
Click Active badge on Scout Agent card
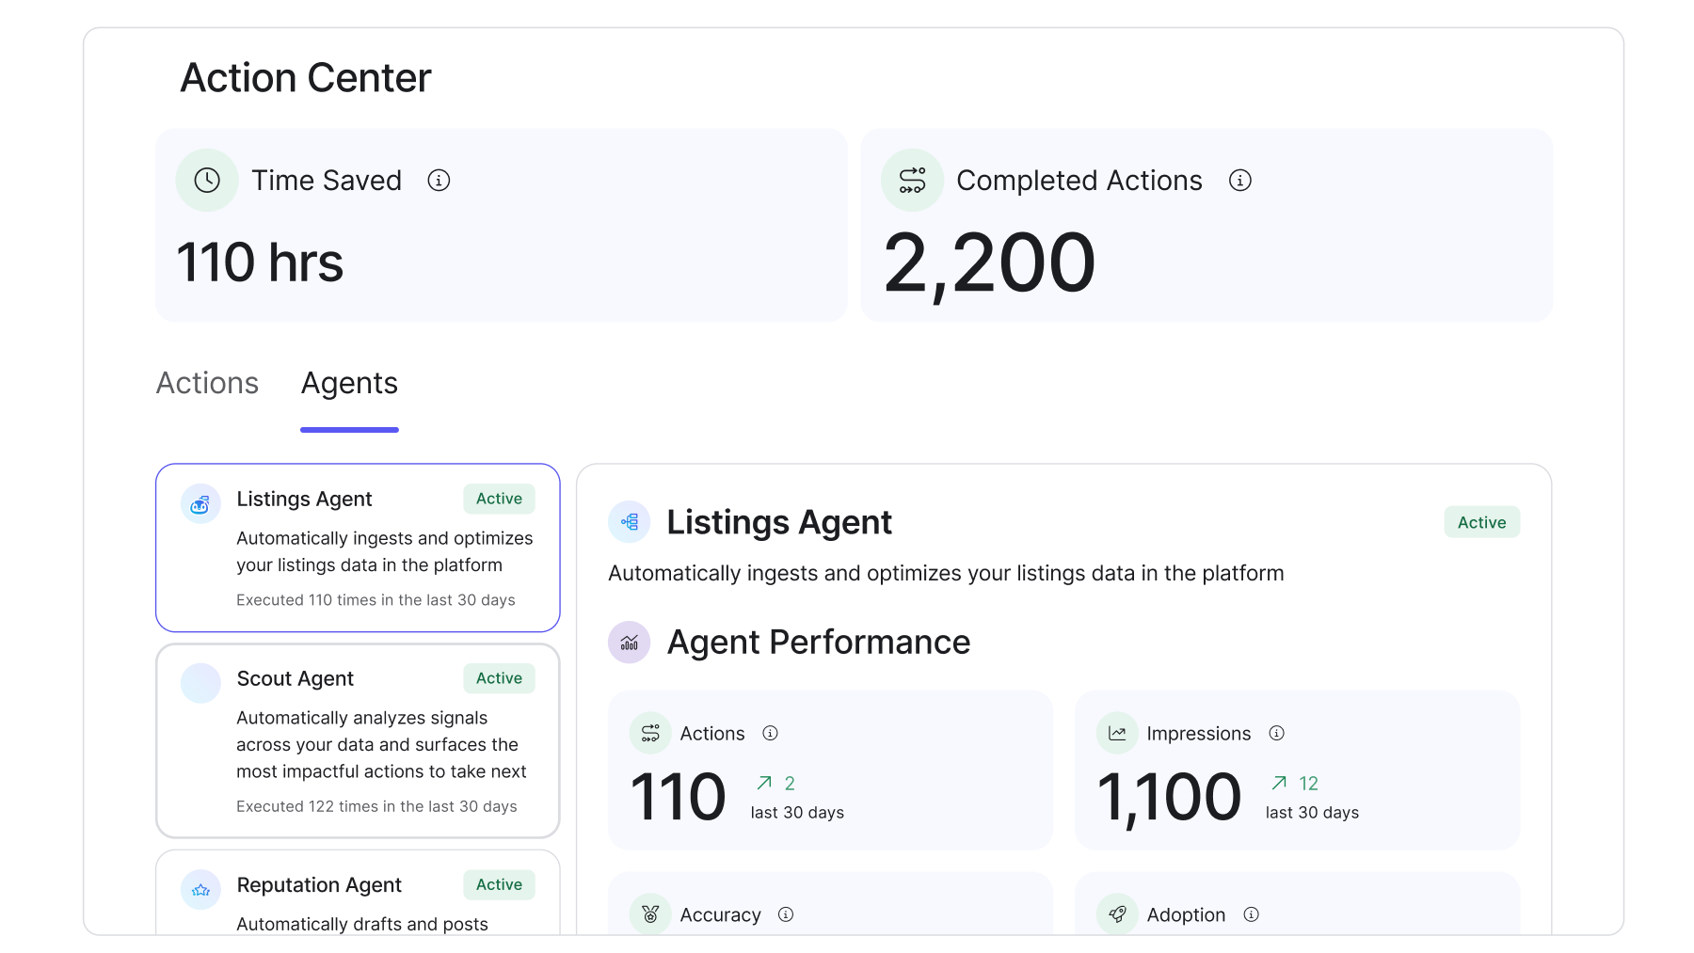[499, 678]
